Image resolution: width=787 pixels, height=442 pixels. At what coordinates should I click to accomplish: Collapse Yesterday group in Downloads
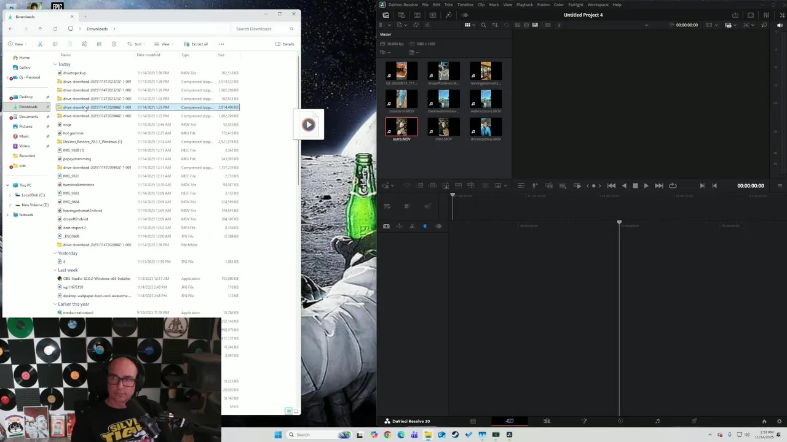(55, 254)
